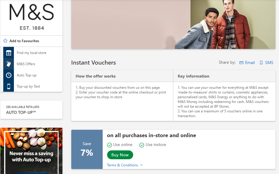Click the envelope icon to share by email
The width and height of the screenshot is (279, 174).
(x=241, y=63)
